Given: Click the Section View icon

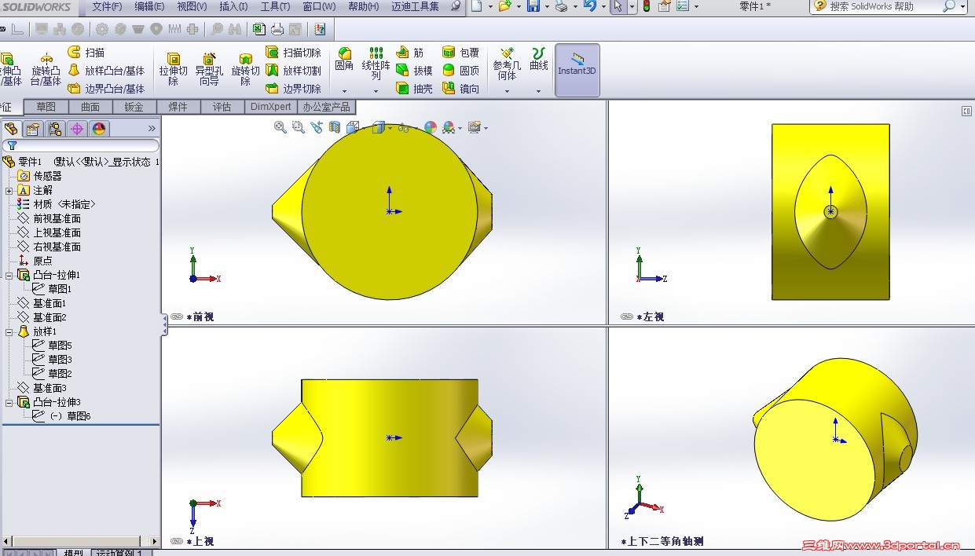Looking at the screenshot, I should [335, 127].
